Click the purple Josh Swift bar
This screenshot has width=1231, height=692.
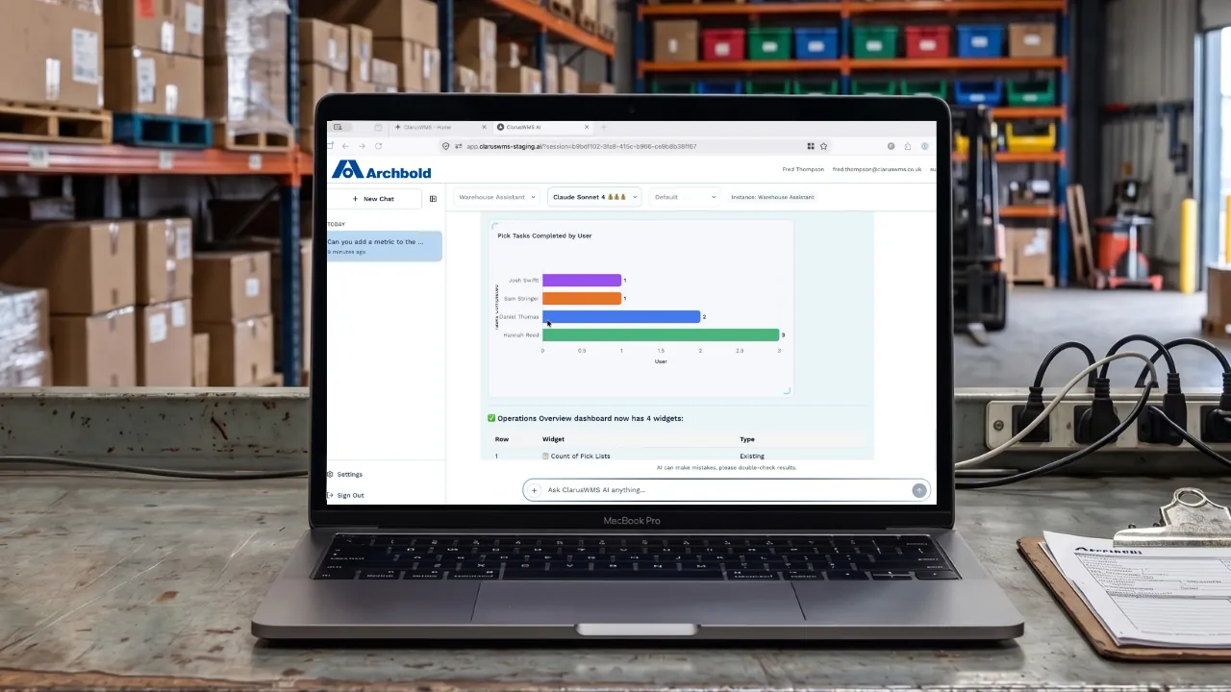(582, 281)
